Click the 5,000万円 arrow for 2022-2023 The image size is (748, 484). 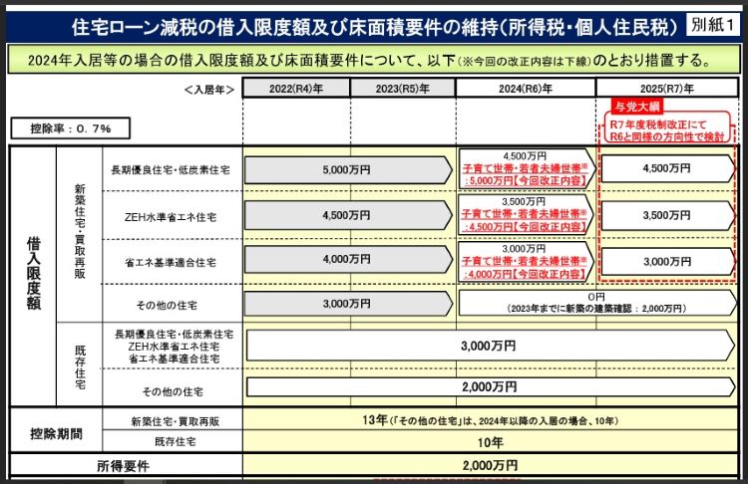tap(348, 170)
